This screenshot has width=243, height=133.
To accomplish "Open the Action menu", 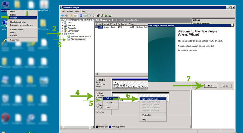I will [x=70, y=12].
